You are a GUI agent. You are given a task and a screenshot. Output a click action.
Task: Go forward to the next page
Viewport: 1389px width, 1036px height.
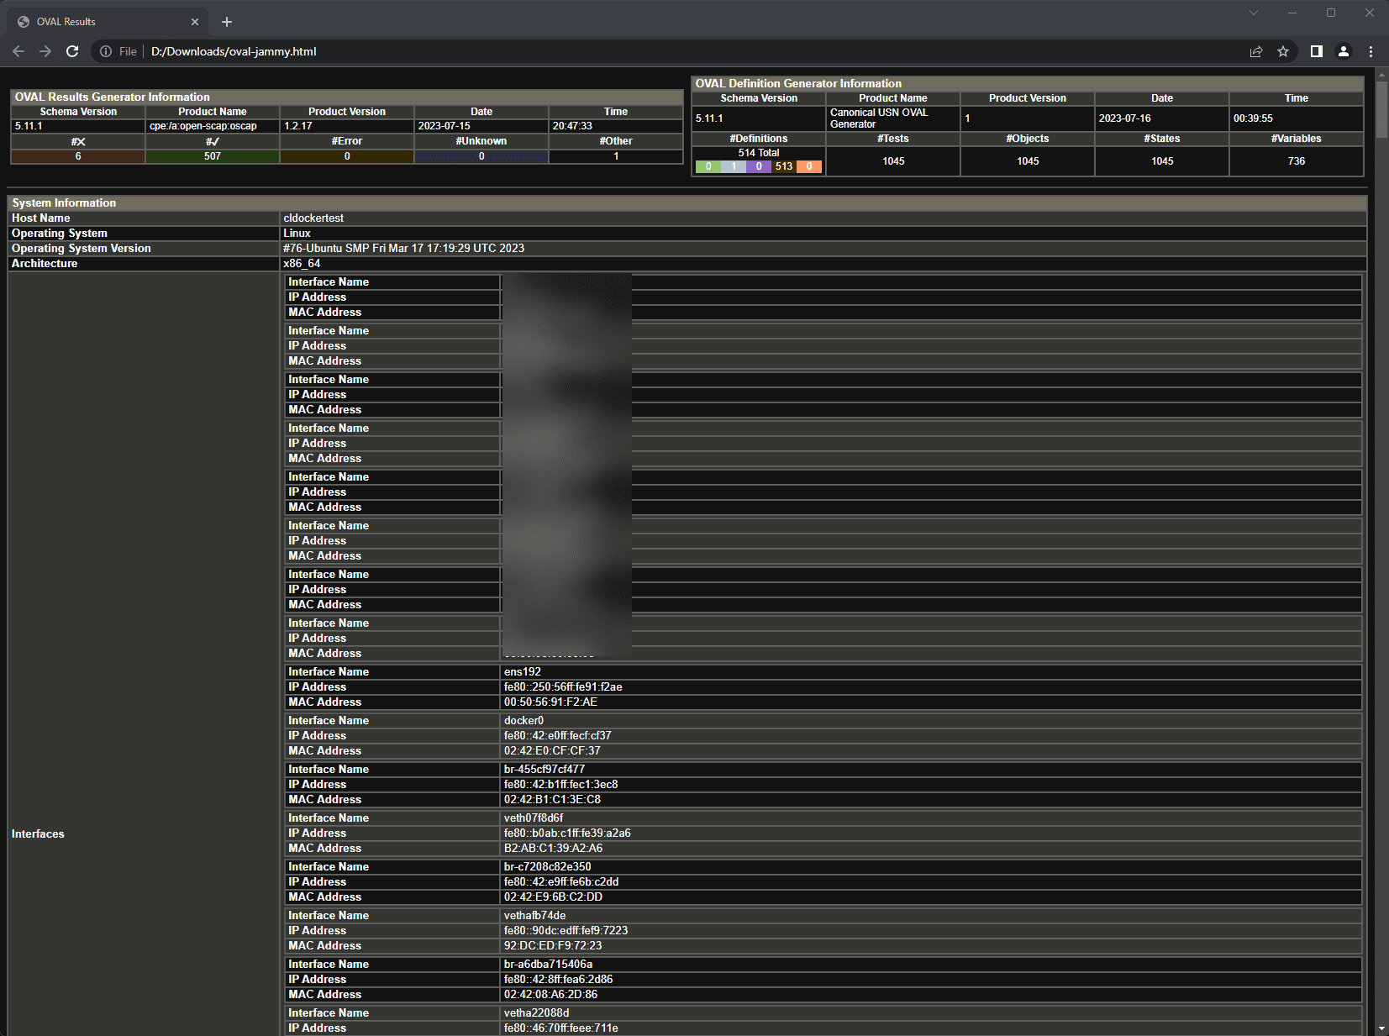pos(45,51)
